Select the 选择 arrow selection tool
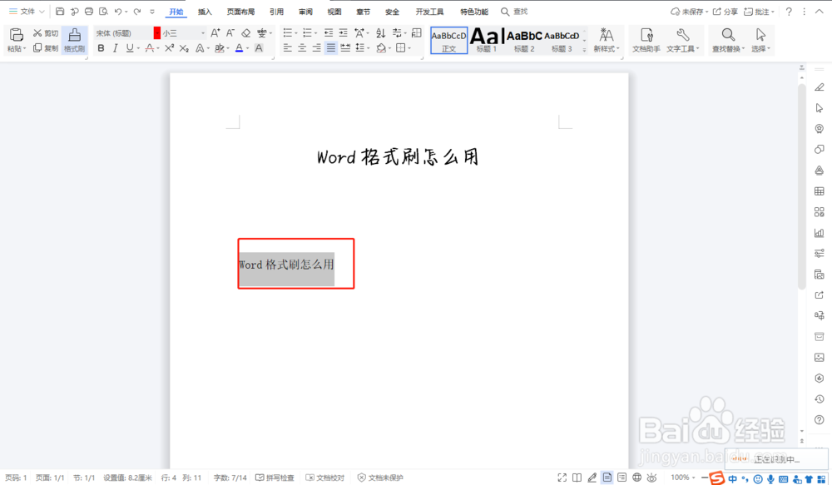This screenshot has height=485, width=832. click(759, 41)
